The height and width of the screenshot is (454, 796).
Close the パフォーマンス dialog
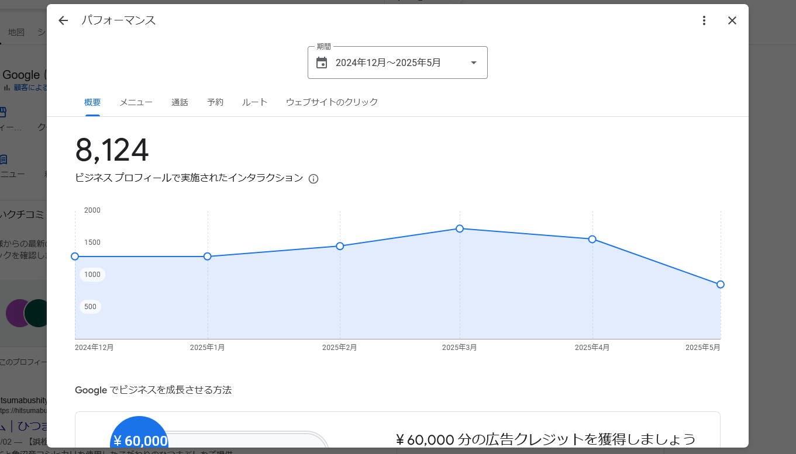click(732, 20)
